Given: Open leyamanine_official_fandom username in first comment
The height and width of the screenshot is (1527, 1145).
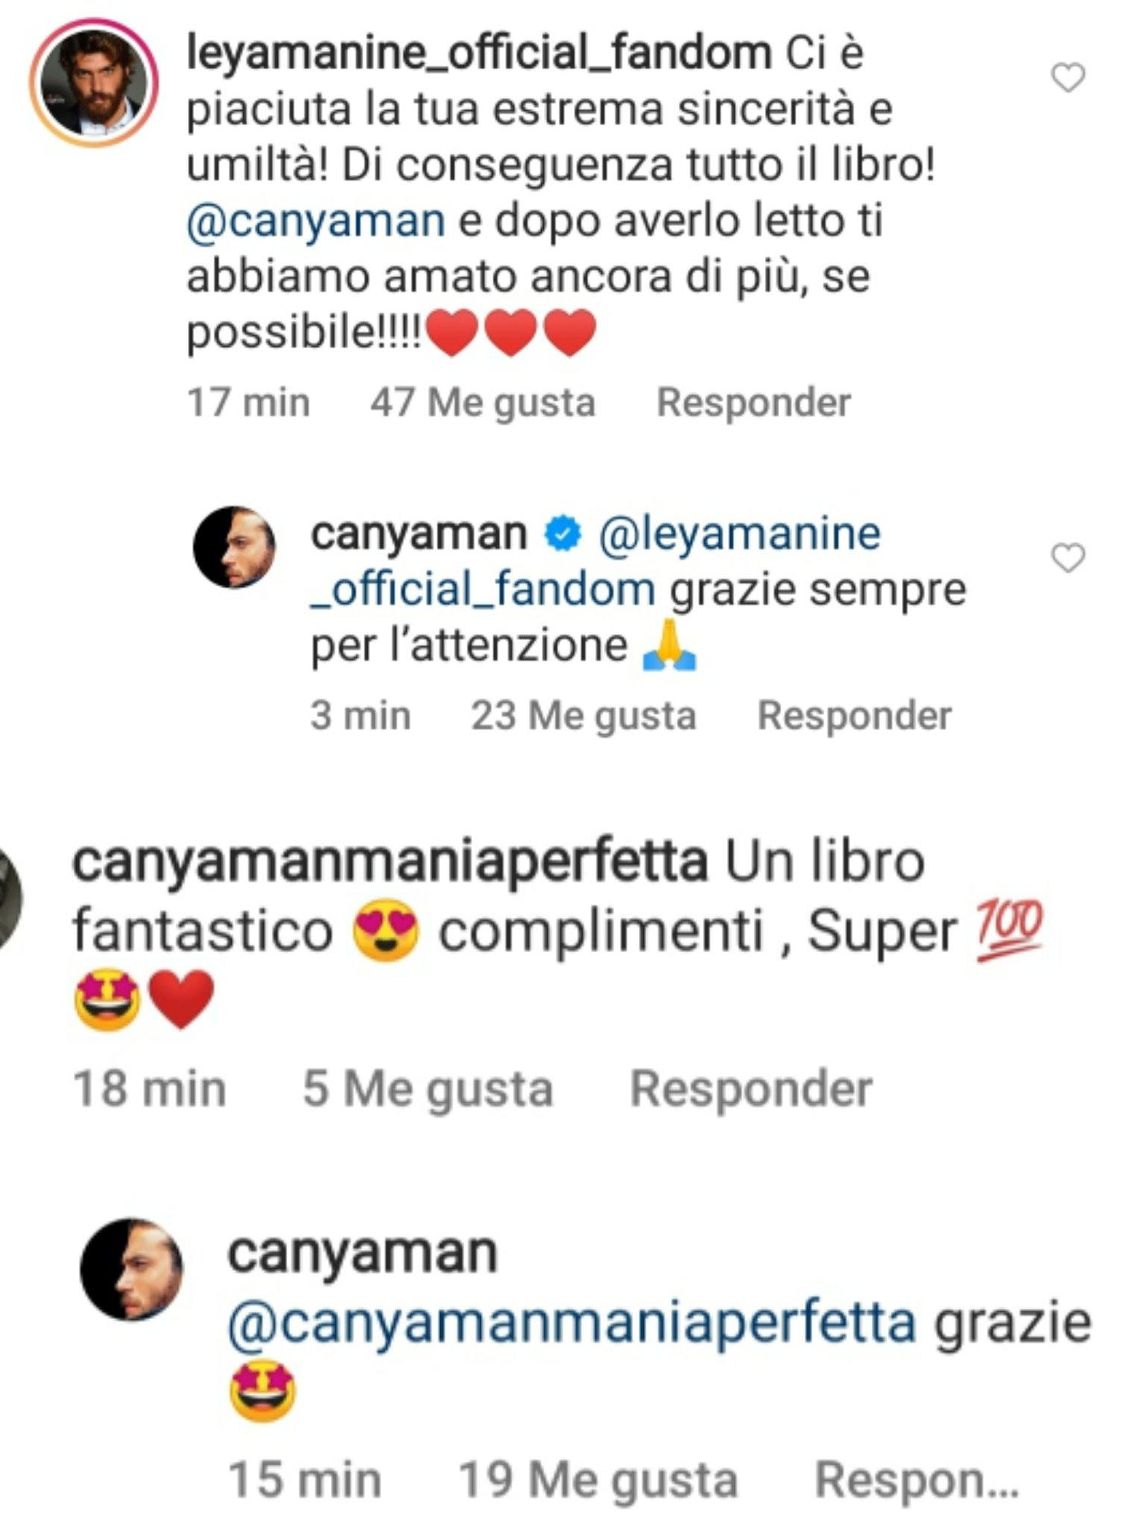Looking at the screenshot, I should tap(479, 54).
